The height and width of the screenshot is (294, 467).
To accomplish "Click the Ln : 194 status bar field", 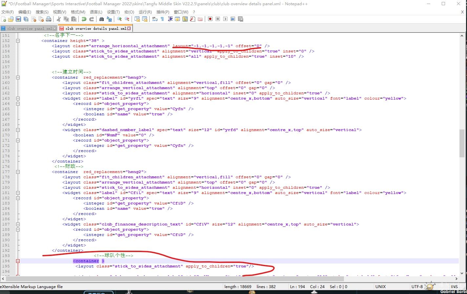I will pyautogui.click(x=297, y=286).
